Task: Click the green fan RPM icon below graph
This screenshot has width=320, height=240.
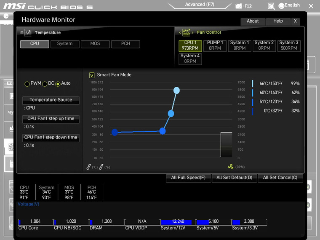Action: tap(231, 167)
